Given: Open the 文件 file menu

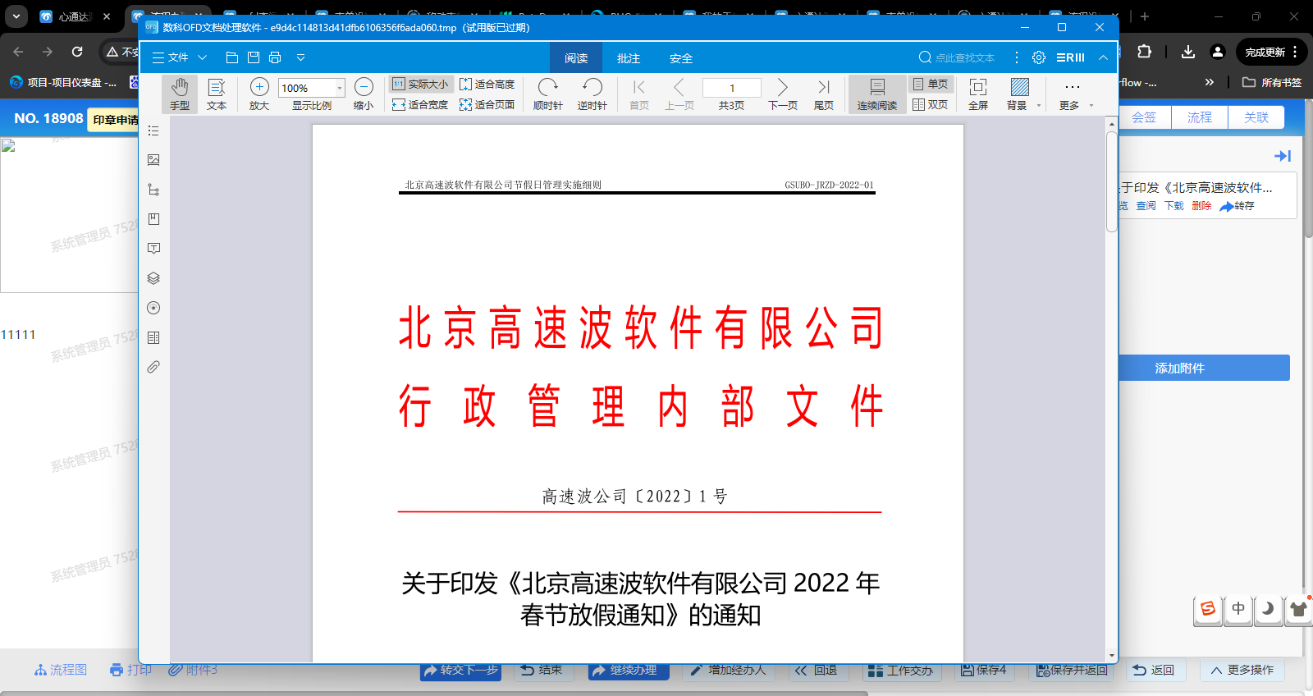Looking at the screenshot, I should point(179,57).
